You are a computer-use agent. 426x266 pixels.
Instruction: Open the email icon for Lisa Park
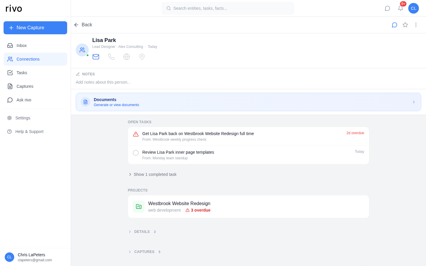[96, 57]
